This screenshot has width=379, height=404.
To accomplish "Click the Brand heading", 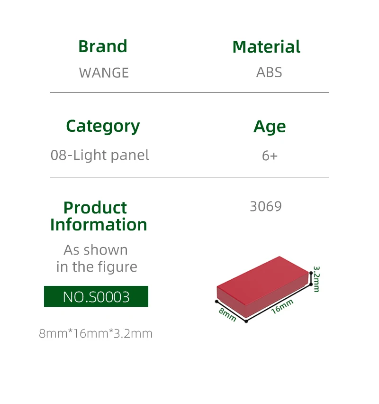I will pyautogui.click(x=103, y=46).
